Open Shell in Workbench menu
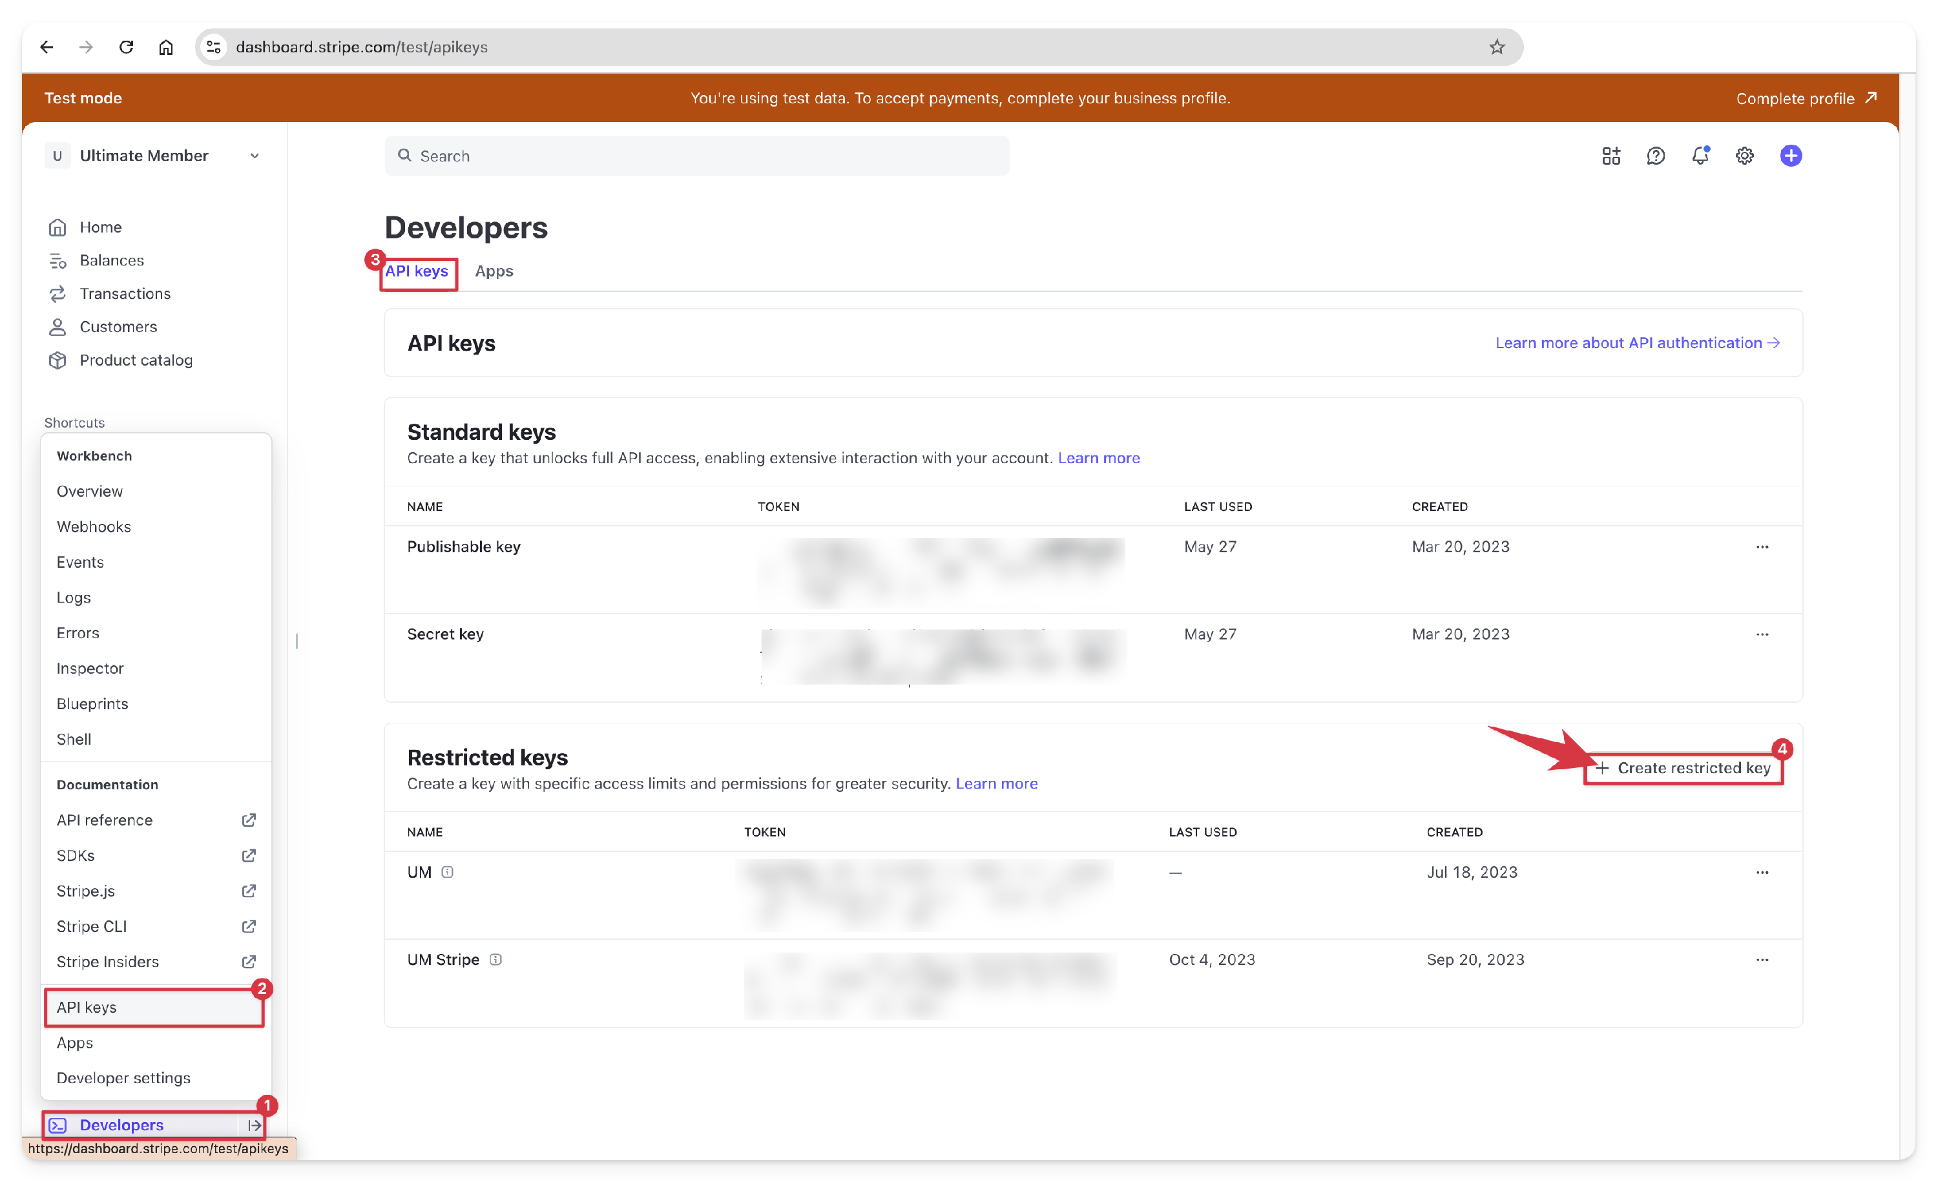The height and width of the screenshot is (1182, 1938). pyautogui.click(x=156, y=738)
